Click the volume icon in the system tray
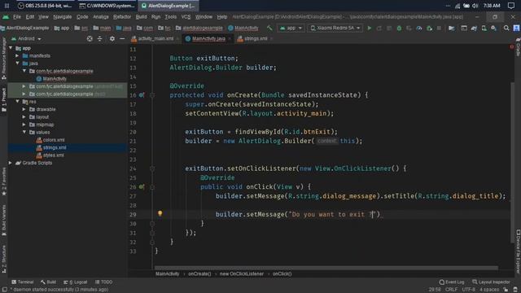 point(475,6)
